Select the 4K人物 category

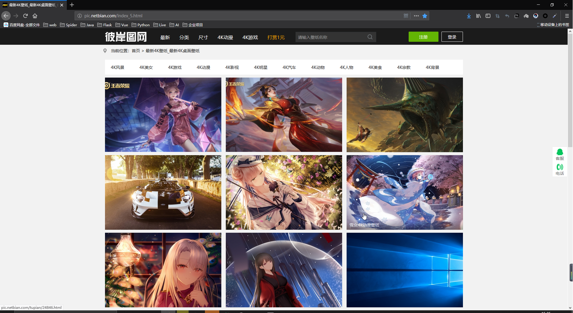pyautogui.click(x=347, y=67)
